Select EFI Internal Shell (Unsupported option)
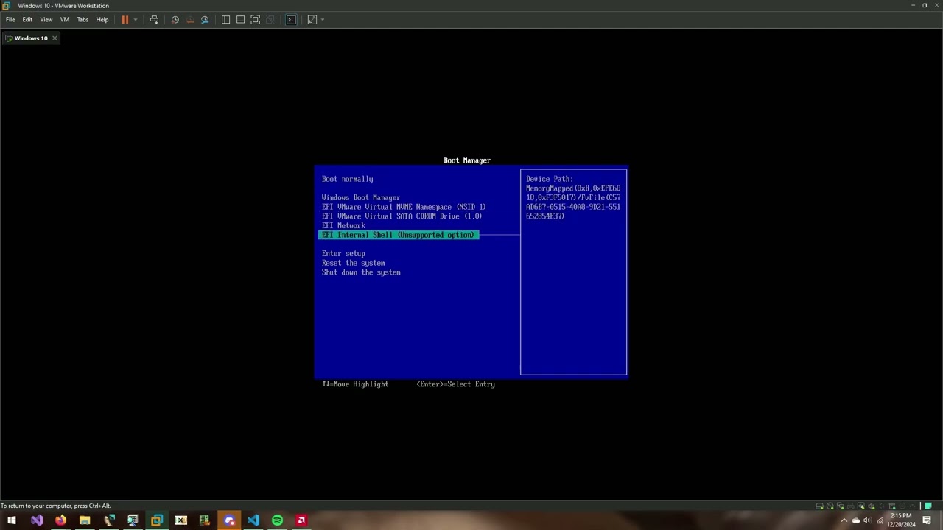The width and height of the screenshot is (943, 530). point(399,235)
